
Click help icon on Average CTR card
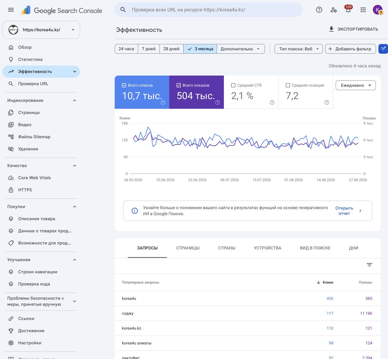click(x=272, y=103)
